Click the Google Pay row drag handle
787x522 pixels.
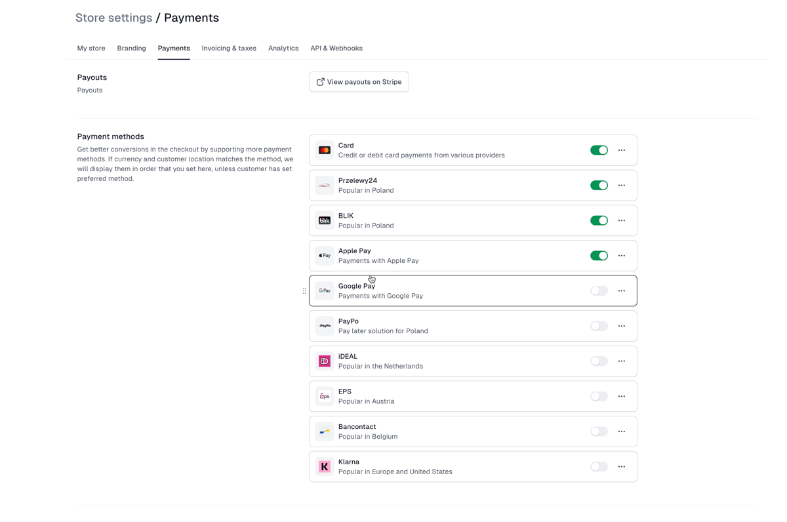[304, 291]
